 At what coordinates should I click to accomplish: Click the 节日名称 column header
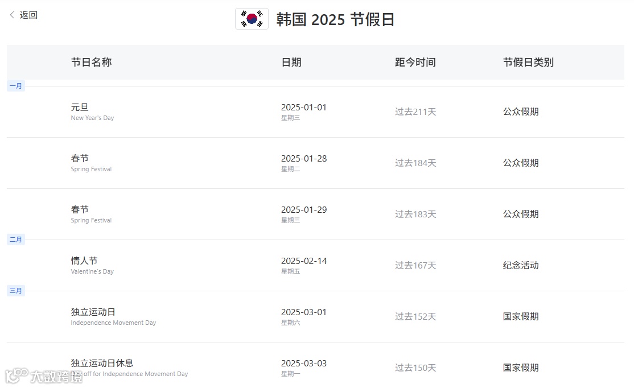coord(91,62)
